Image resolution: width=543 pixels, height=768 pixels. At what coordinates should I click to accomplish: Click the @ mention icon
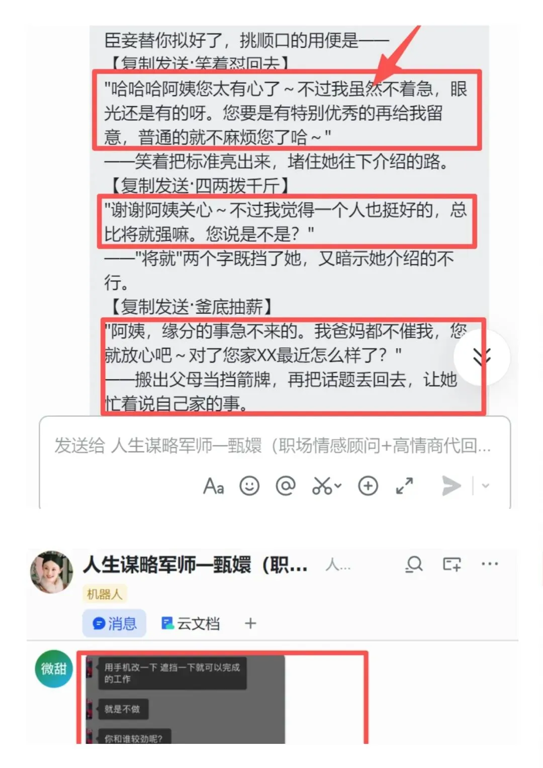click(x=286, y=486)
